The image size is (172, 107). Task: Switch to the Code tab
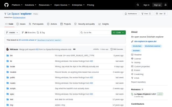click(9, 24)
